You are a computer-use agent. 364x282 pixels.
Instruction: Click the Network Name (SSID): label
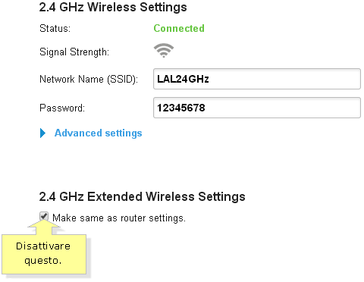pos(89,80)
